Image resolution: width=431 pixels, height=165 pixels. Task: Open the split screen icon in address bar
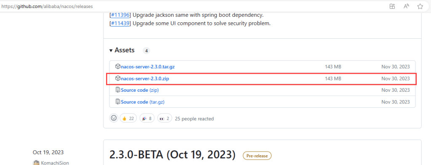pos(392,7)
